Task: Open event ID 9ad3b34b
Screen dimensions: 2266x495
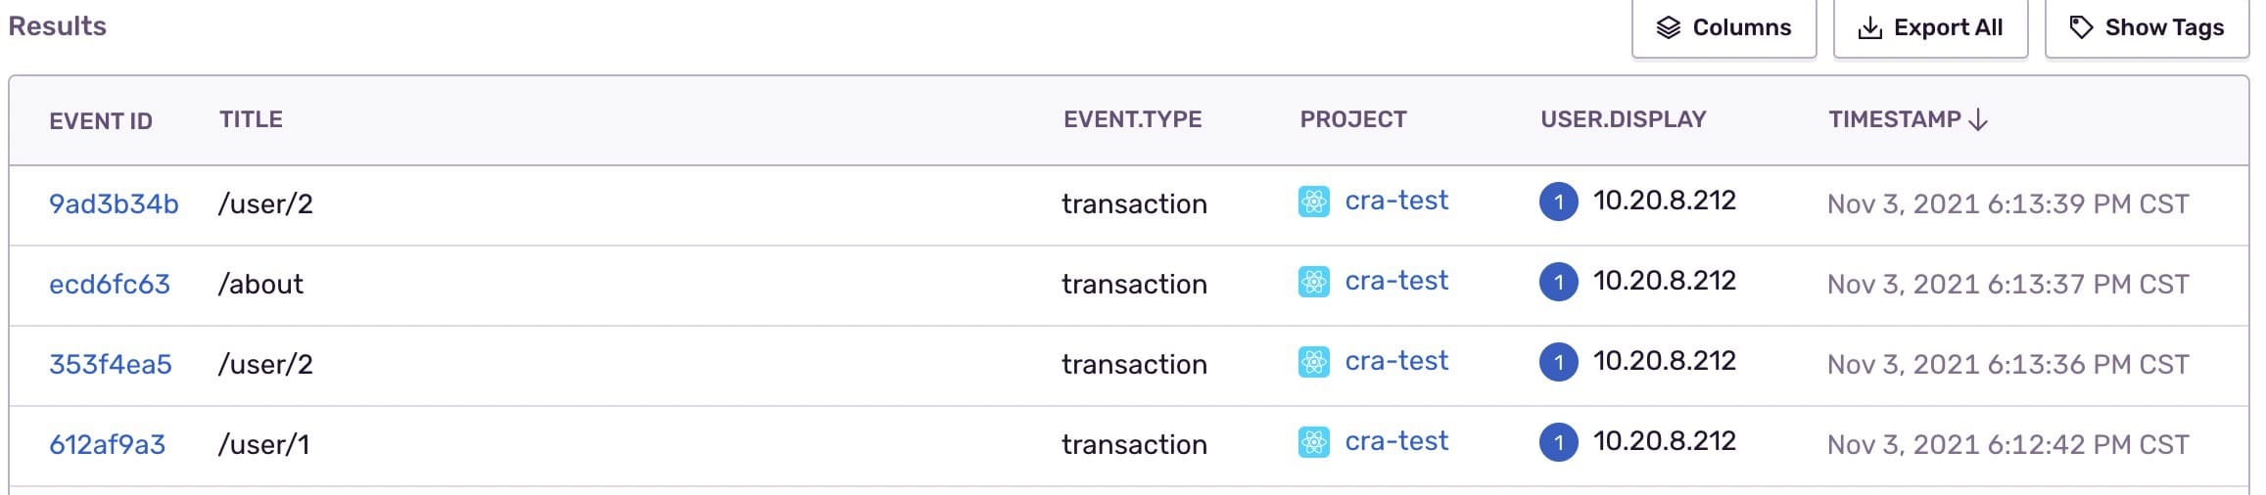Action: pyautogui.click(x=114, y=203)
